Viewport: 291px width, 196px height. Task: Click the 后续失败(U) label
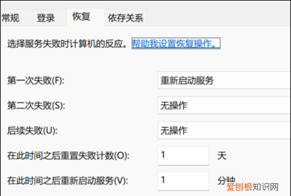coord(32,131)
